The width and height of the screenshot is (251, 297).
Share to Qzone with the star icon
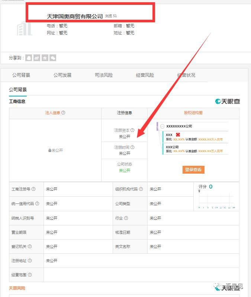pos(45,58)
